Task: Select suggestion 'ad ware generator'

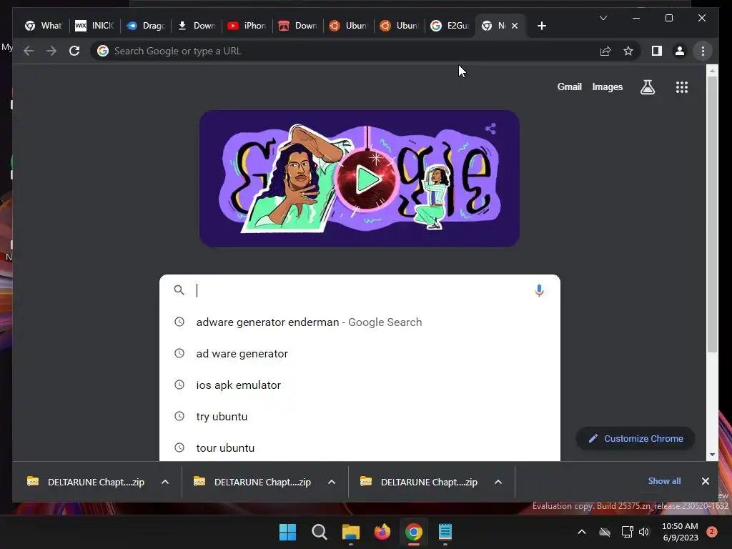Action: coord(360,353)
